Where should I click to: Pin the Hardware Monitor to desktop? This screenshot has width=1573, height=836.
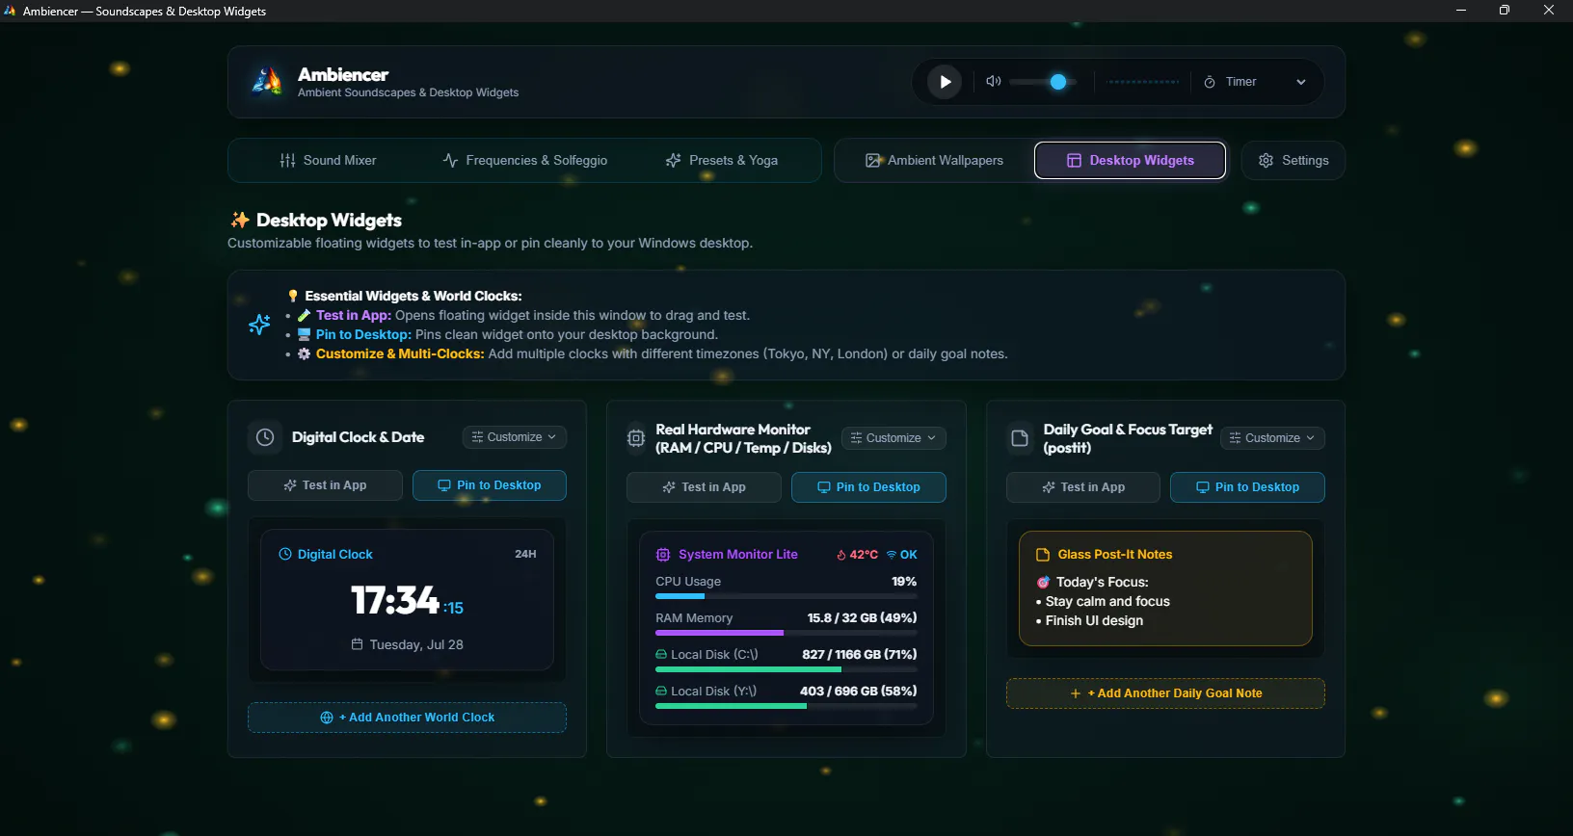click(868, 487)
